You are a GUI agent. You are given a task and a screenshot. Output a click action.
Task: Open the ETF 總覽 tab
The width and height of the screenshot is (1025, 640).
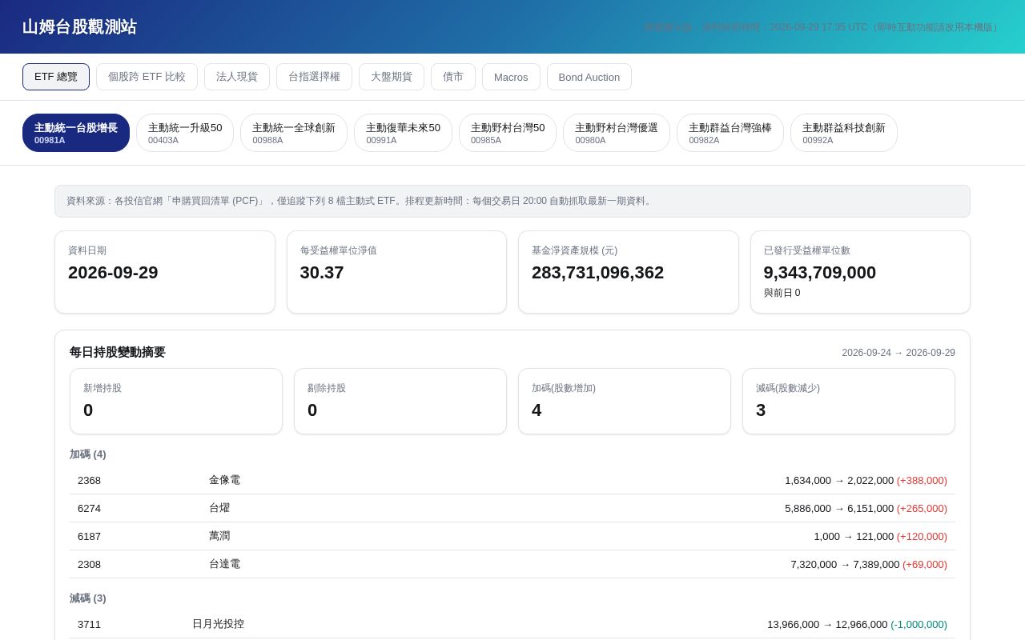(x=56, y=77)
